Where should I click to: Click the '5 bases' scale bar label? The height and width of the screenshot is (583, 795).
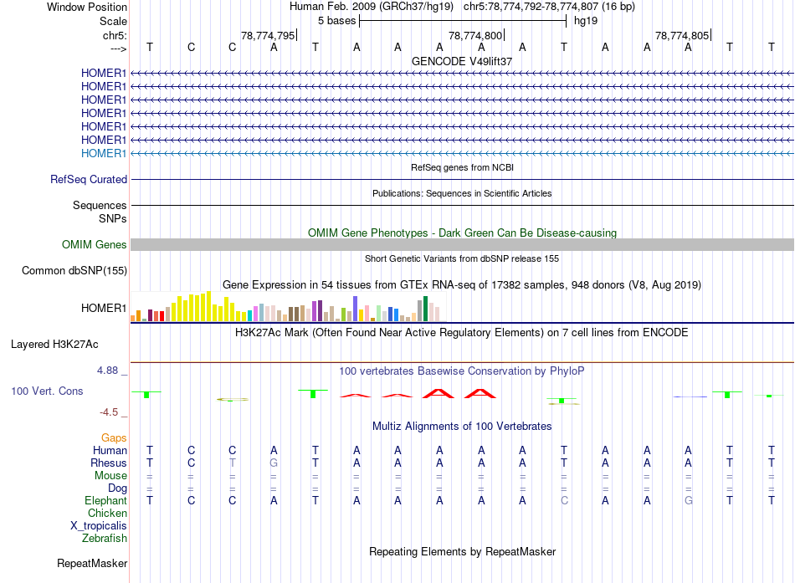(336, 21)
